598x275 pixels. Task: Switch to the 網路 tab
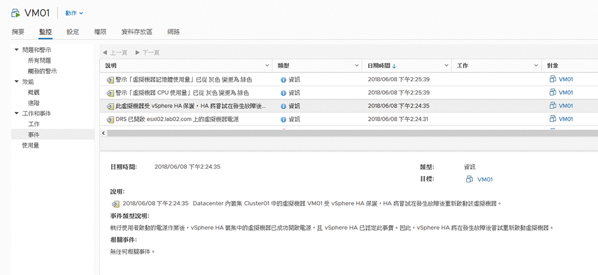(x=173, y=32)
